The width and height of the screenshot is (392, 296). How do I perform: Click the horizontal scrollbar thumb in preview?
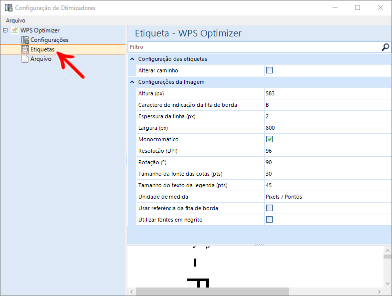pos(212,292)
